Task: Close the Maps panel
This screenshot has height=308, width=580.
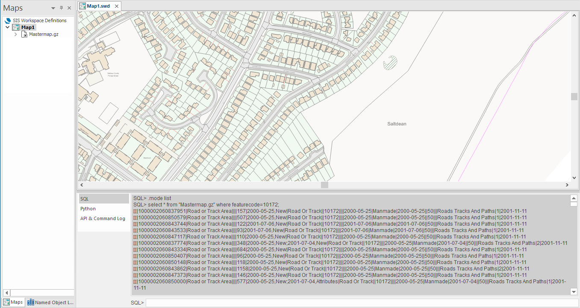Action: [x=69, y=8]
